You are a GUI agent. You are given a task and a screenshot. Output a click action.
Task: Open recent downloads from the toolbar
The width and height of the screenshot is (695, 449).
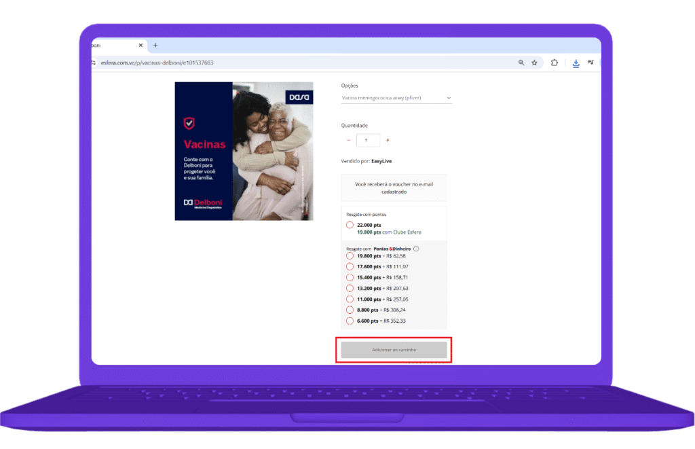click(x=576, y=62)
